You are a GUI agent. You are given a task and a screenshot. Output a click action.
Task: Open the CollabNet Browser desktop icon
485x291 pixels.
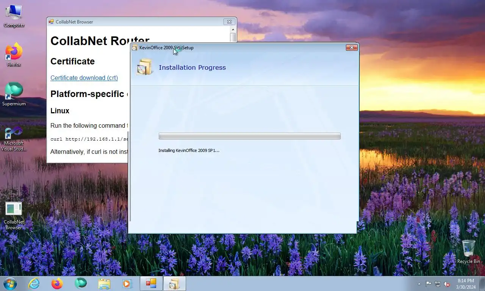[x=14, y=216]
